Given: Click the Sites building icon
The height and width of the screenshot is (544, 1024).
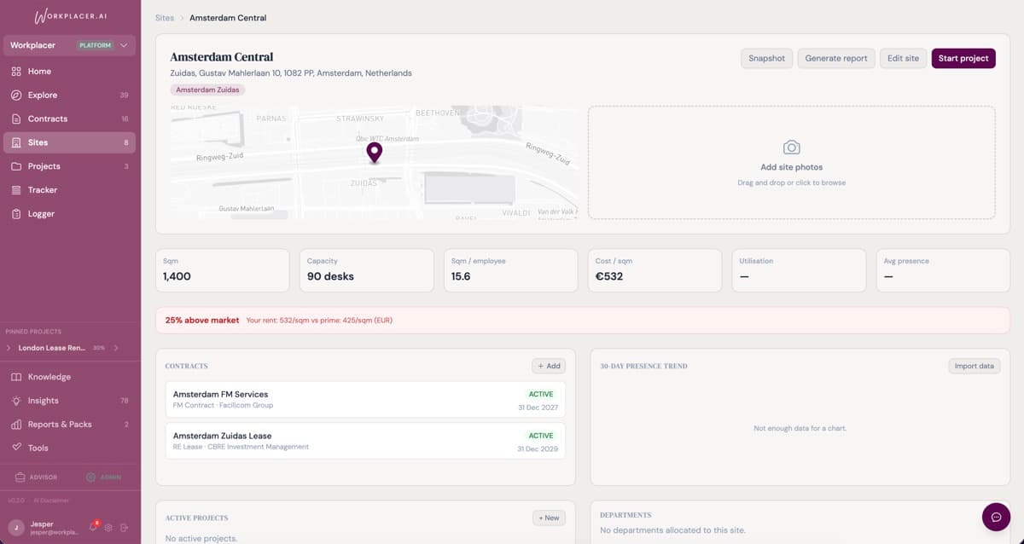Looking at the screenshot, I should point(16,142).
